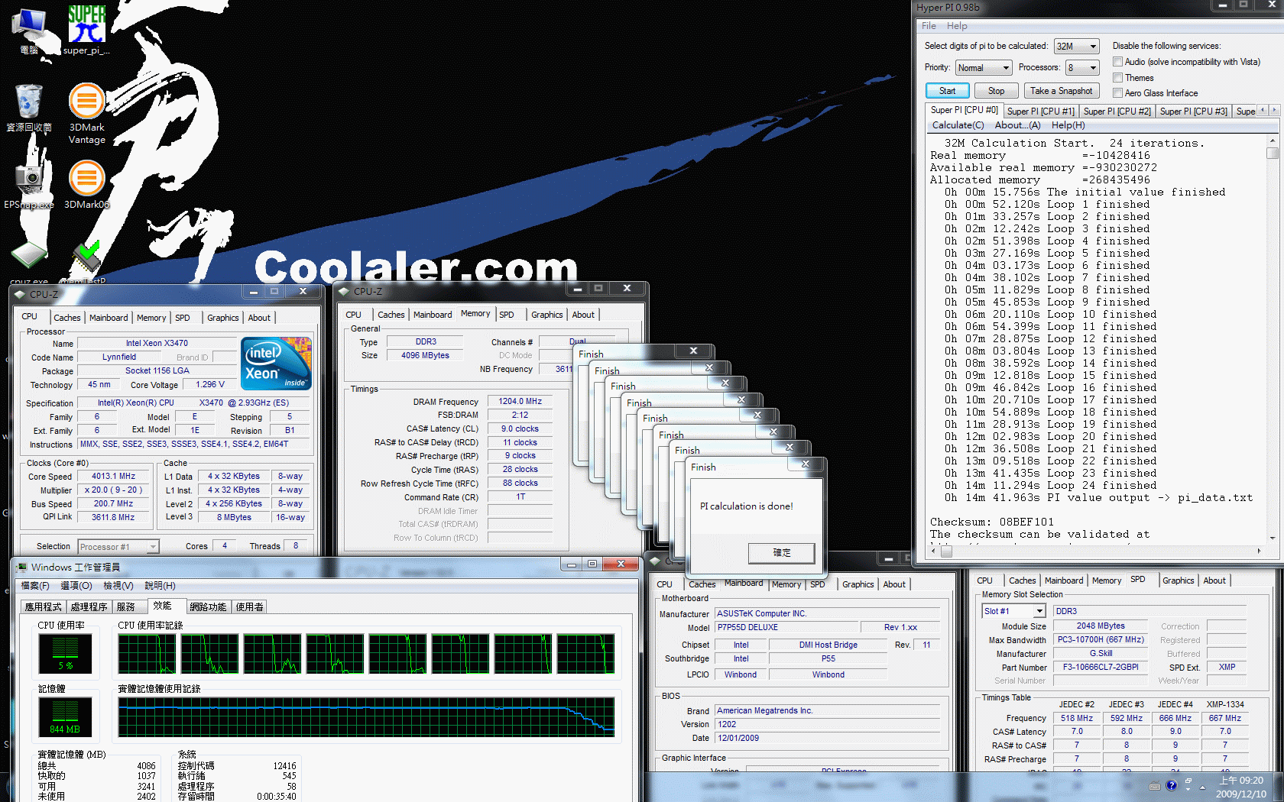Switch to 應用程式 tab in Task Manager
Screen dimensions: 1284x802
(43, 607)
